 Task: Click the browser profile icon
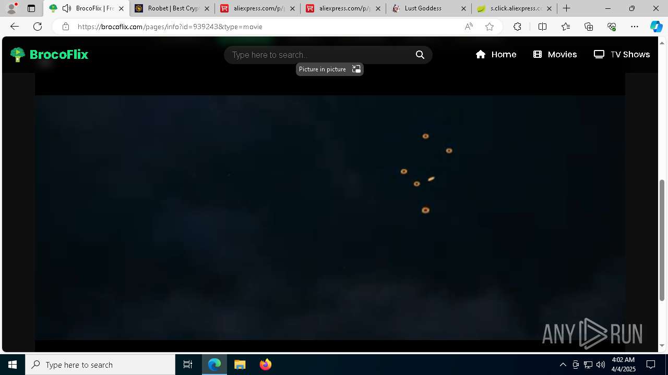(x=11, y=8)
